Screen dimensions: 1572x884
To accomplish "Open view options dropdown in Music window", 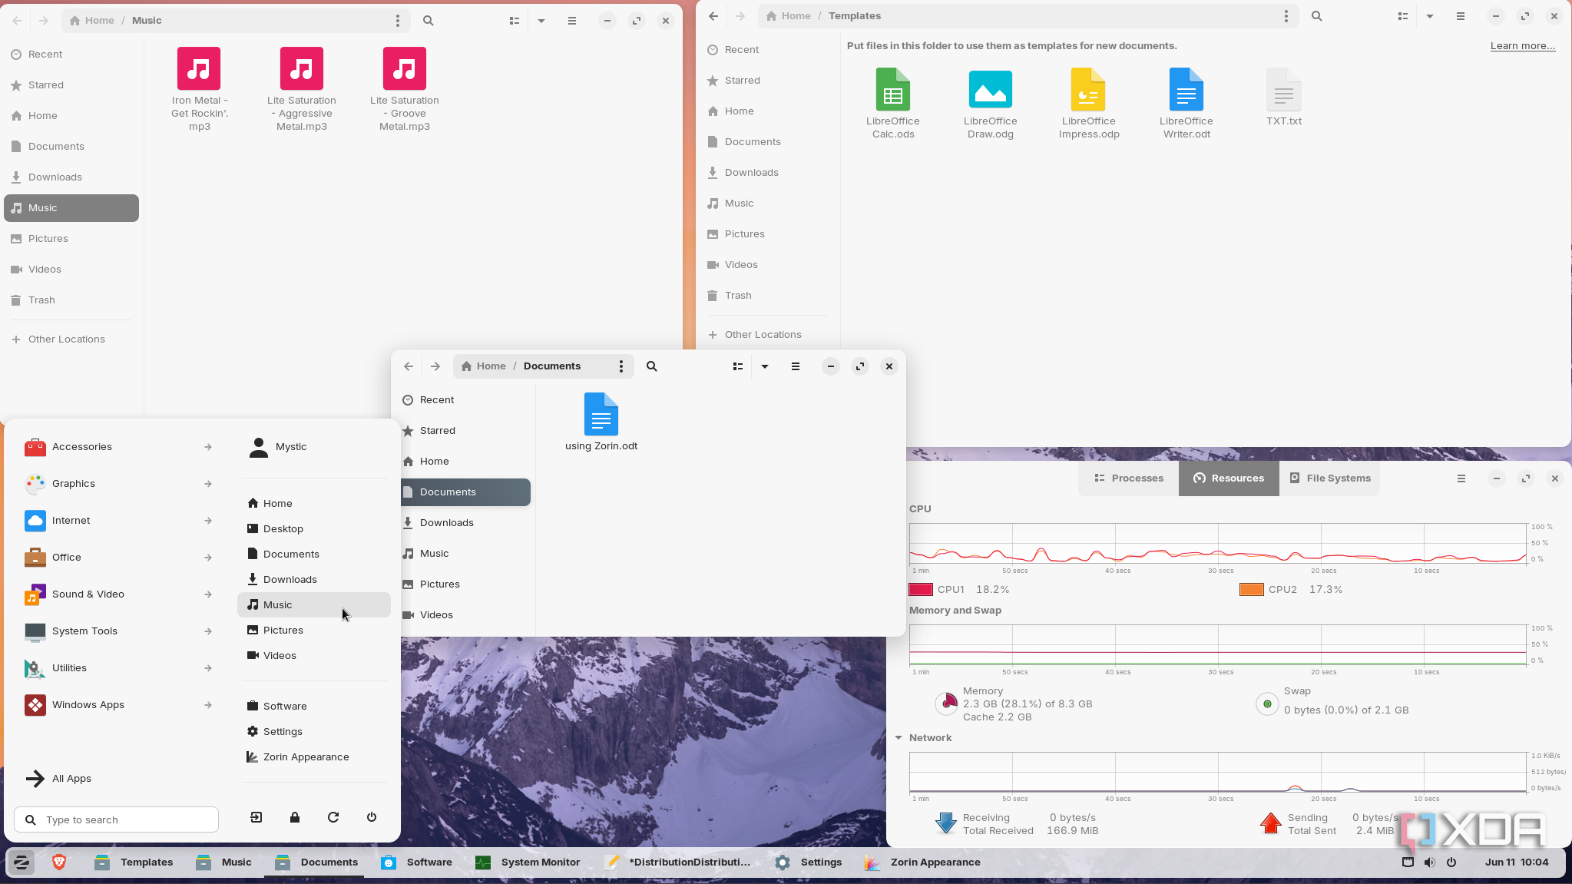I will (x=541, y=21).
